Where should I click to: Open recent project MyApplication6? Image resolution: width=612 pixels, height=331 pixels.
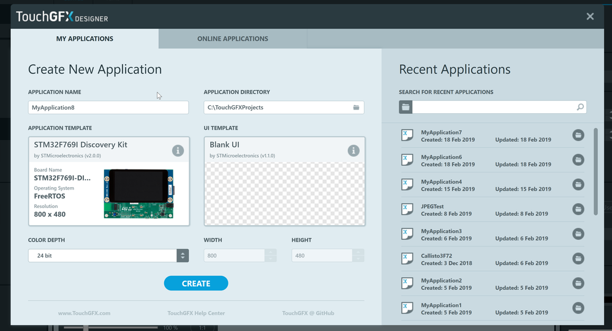(493, 160)
